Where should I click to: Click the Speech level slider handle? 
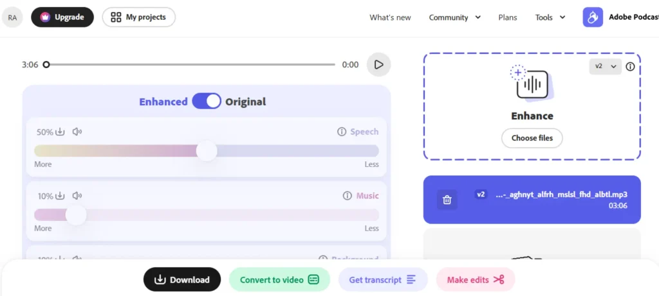[207, 151]
